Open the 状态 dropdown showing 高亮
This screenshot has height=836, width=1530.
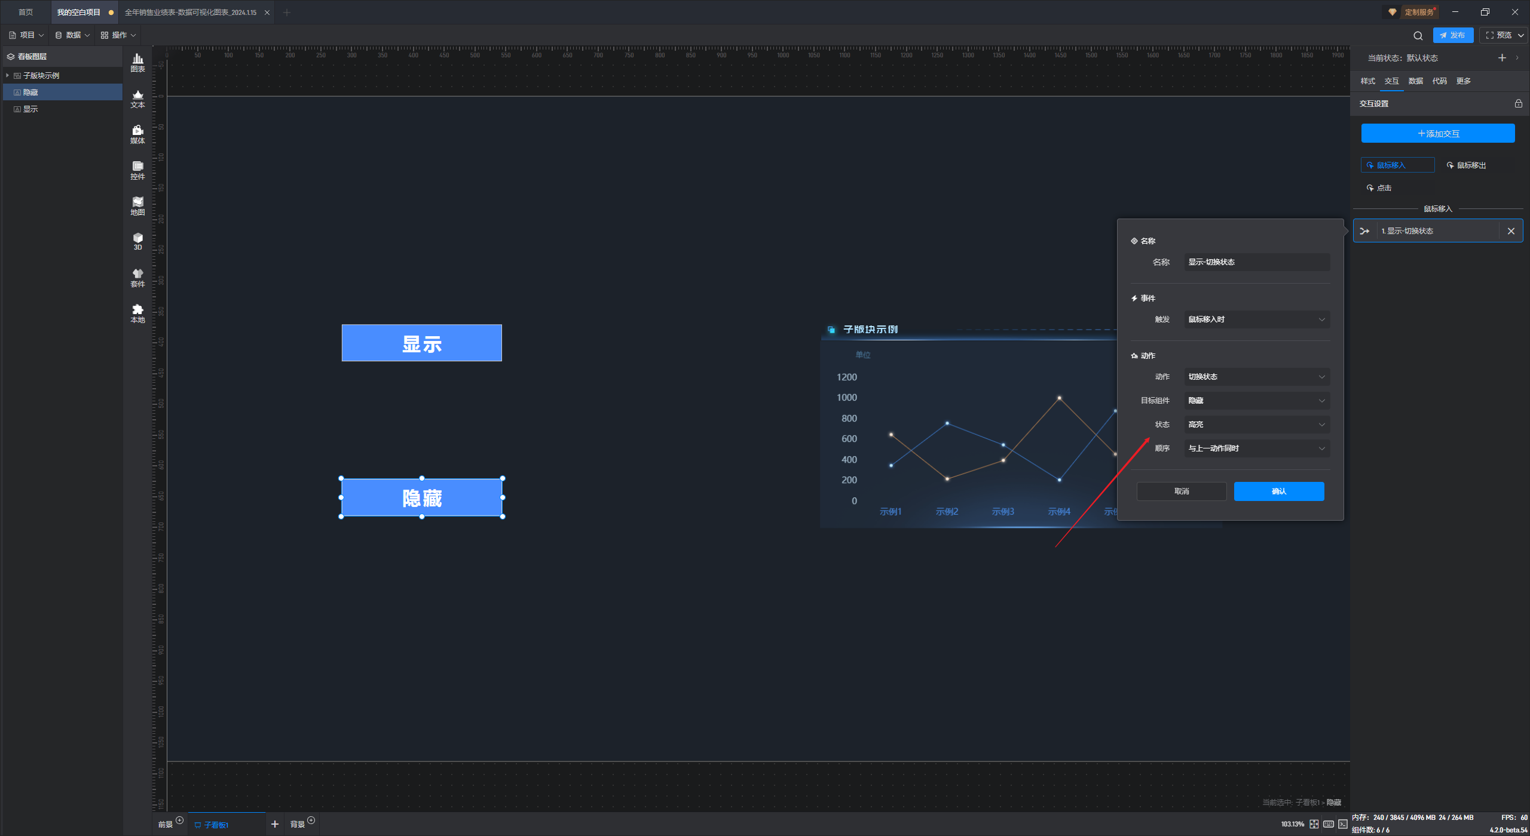[x=1256, y=425]
